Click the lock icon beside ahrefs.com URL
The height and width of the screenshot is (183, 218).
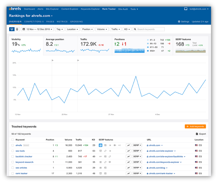click(x=148, y=145)
